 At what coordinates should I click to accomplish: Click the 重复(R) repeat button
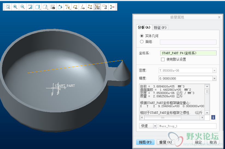click(165, 142)
